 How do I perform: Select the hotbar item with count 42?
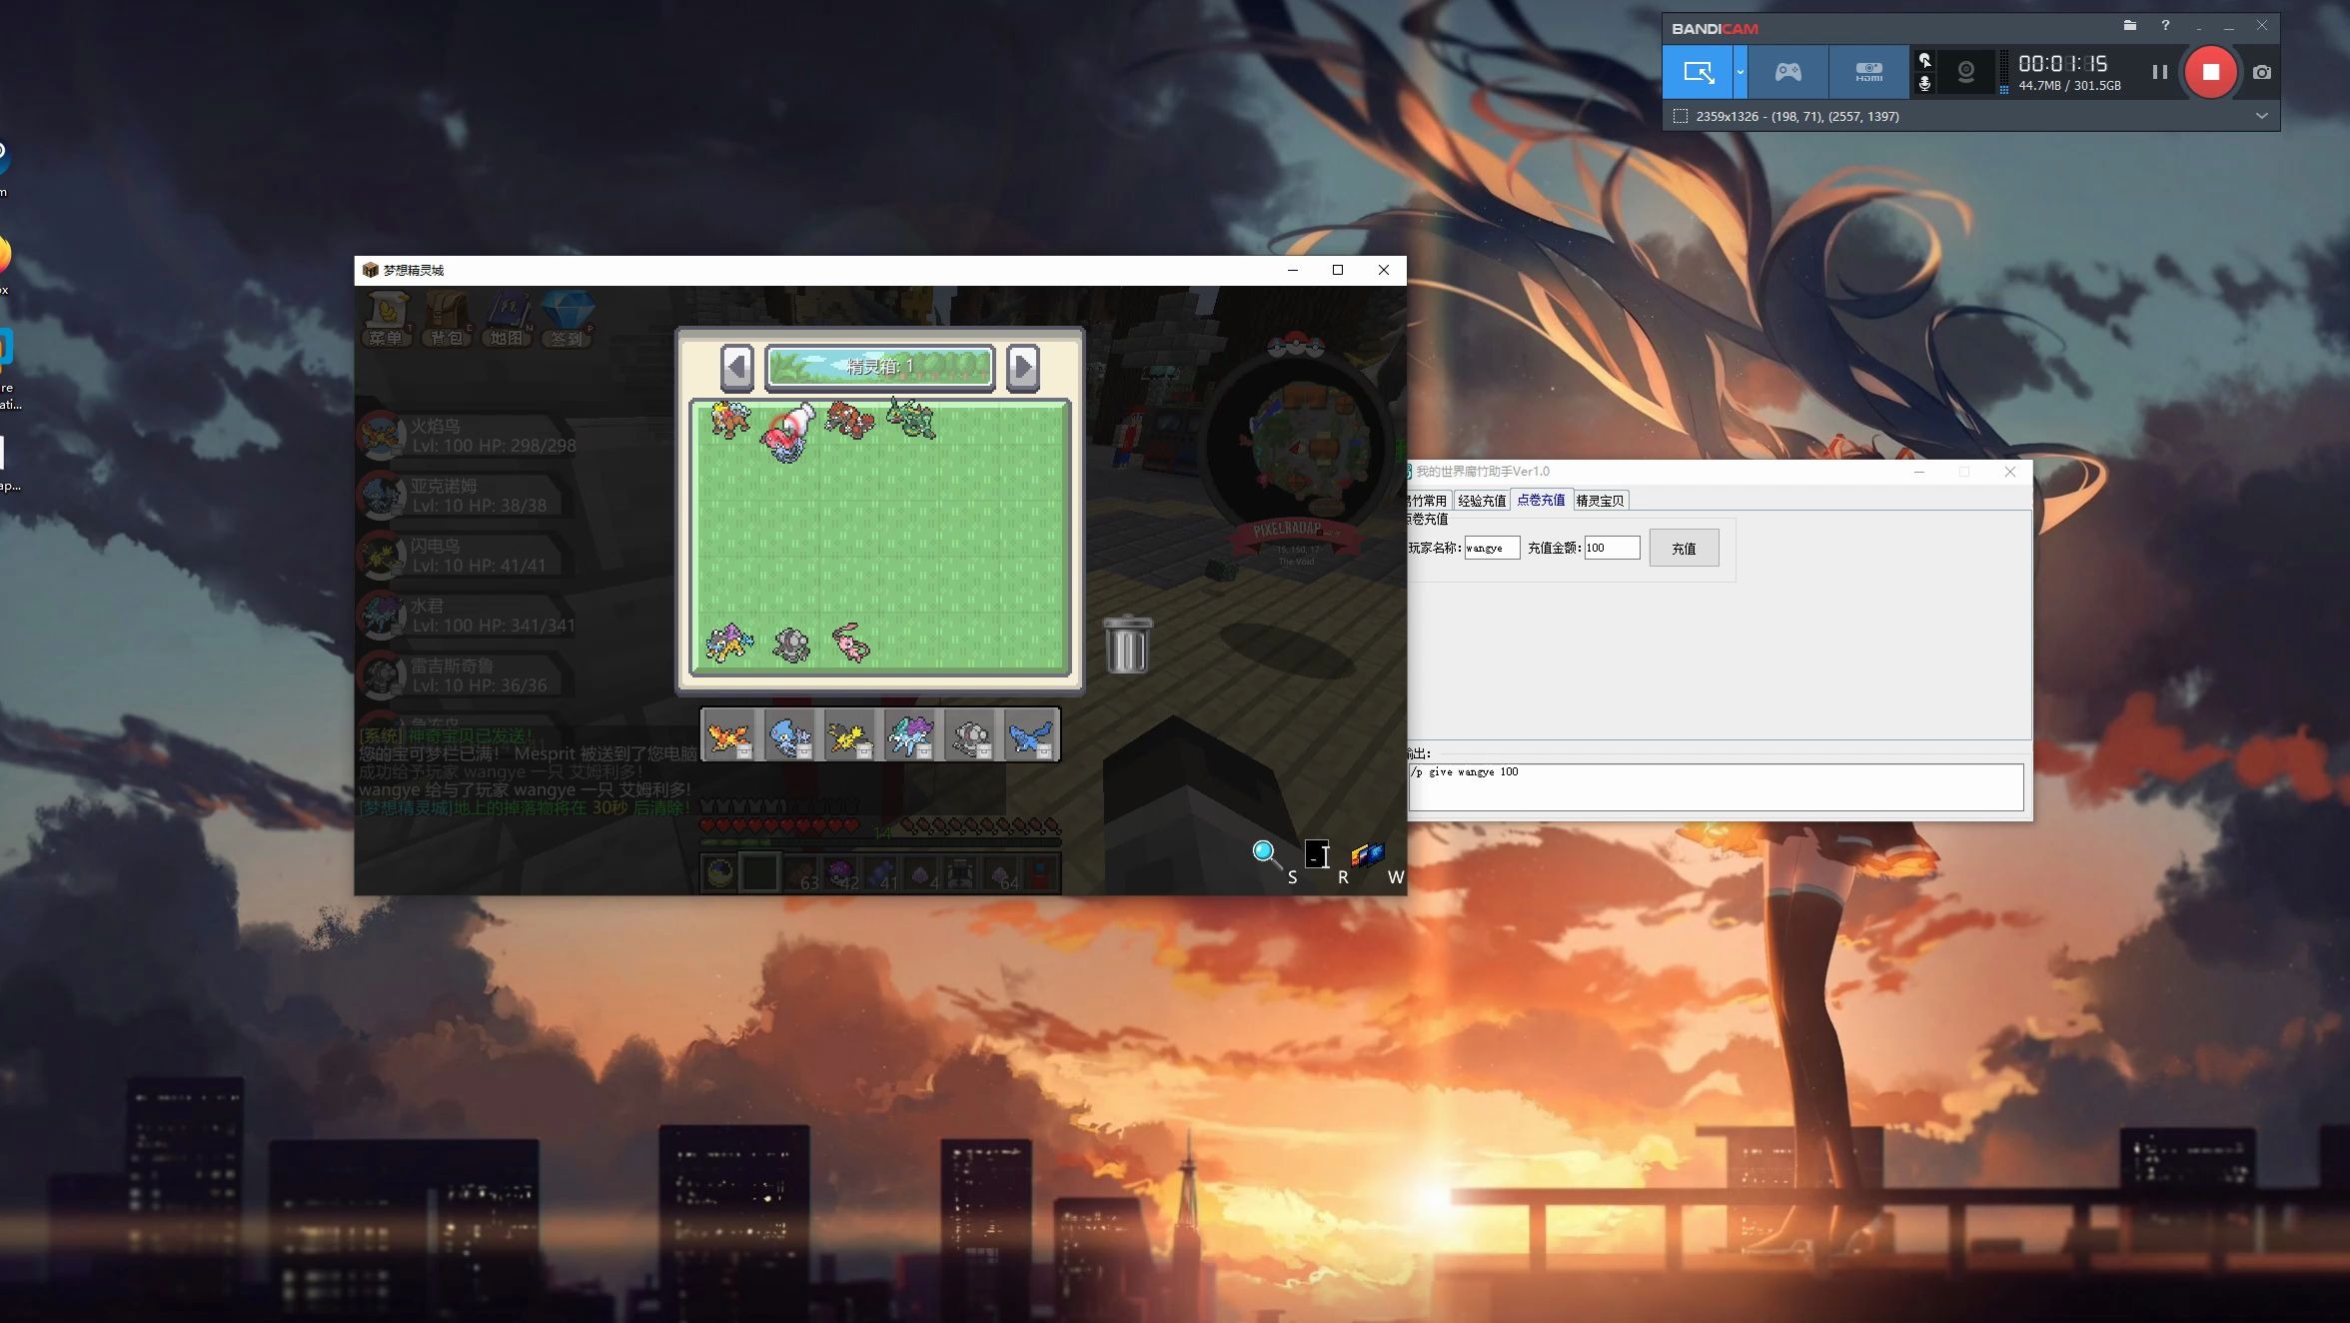(x=840, y=873)
